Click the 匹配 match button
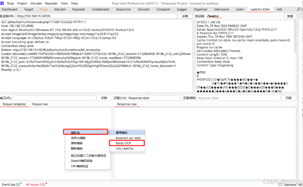303x187 pixels. tap(288, 98)
